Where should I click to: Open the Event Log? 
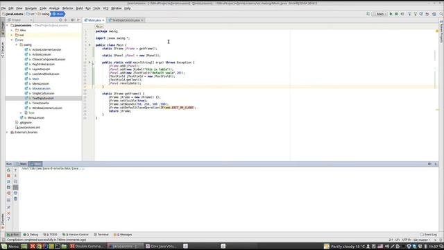coord(429,235)
